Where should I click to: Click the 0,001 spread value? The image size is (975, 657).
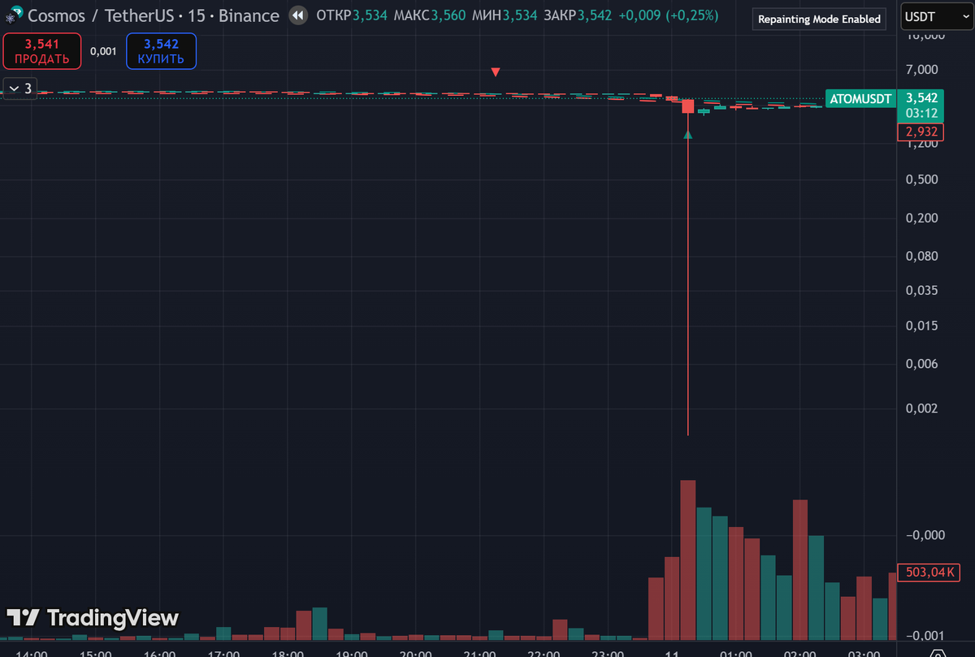(103, 51)
